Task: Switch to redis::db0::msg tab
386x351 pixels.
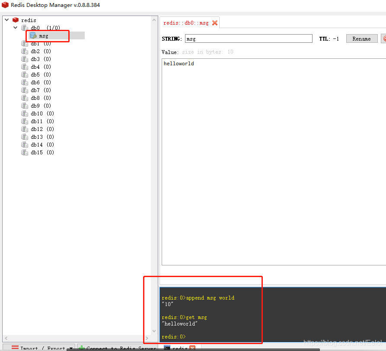Action: (x=186, y=23)
